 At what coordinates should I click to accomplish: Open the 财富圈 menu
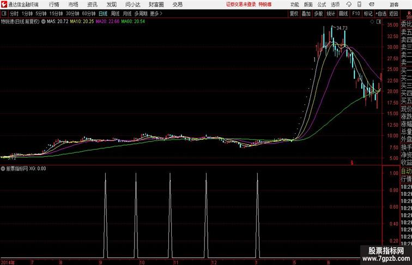point(156,4)
